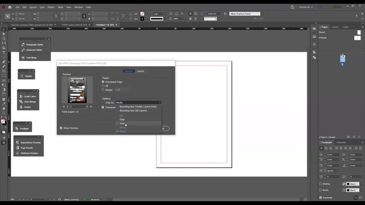Select the Selection tool in the toolbox
This screenshot has height=205, width=365.
[x=4, y=30]
